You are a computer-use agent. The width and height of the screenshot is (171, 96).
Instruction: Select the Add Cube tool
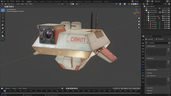click(3, 39)
